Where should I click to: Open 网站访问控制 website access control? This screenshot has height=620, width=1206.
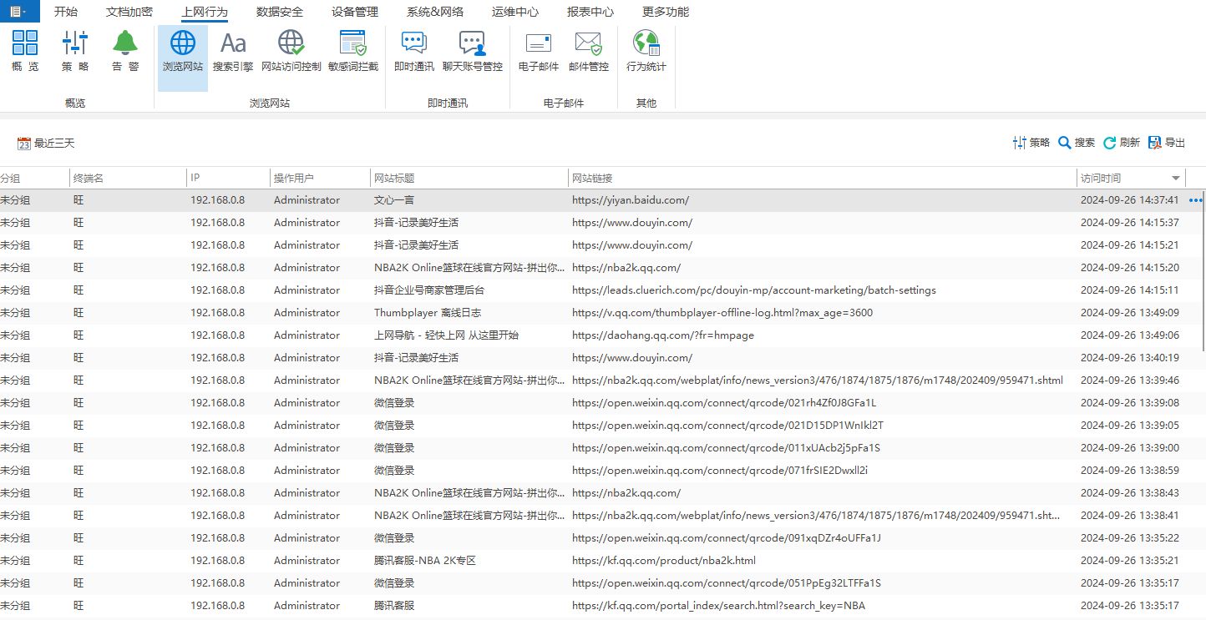tap(291, 51)
